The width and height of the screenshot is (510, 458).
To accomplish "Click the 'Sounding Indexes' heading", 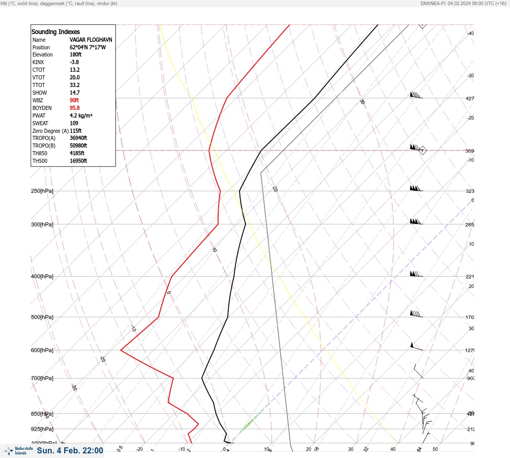I will [55, 32].
